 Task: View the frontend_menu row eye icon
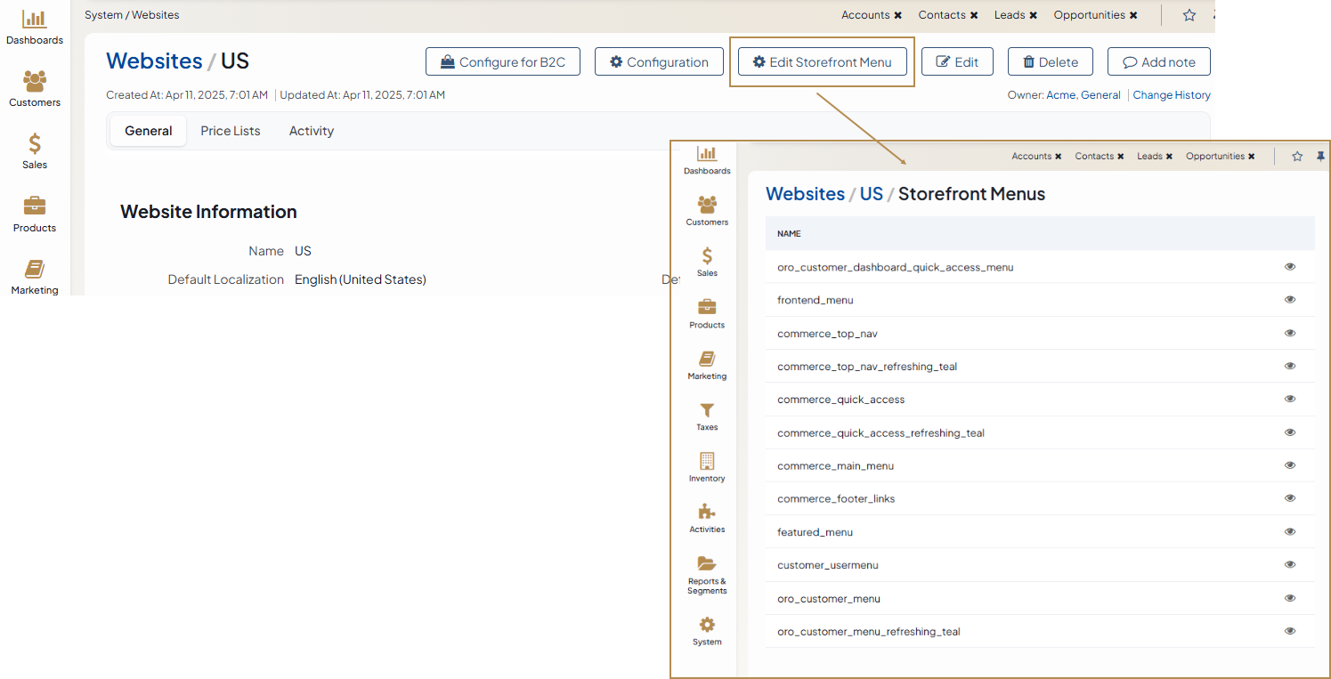pyautogui.click(x=1289, y=300)
